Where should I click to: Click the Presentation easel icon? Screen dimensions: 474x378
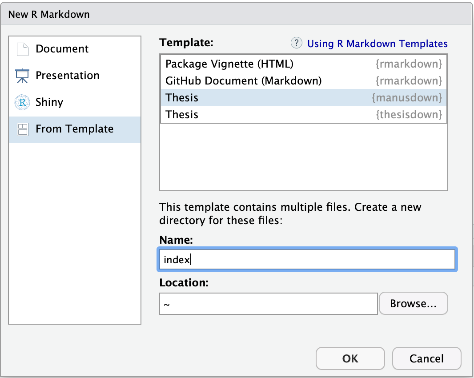pos(22,76)
